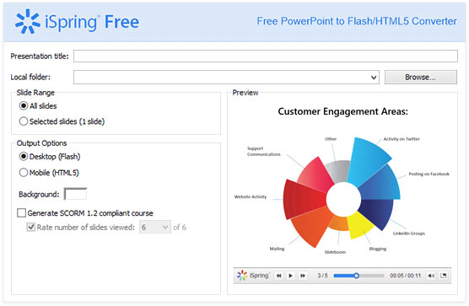Click the preview playback progress slider
The image size is (469, 306).
[358, 276]
